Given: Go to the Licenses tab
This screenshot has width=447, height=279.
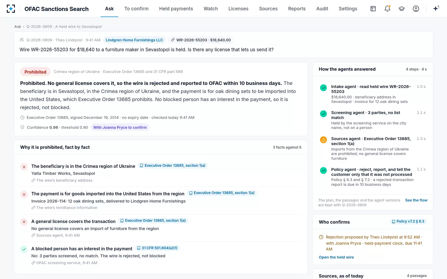Looking at the screenshot, I should [x=238, y=9].
